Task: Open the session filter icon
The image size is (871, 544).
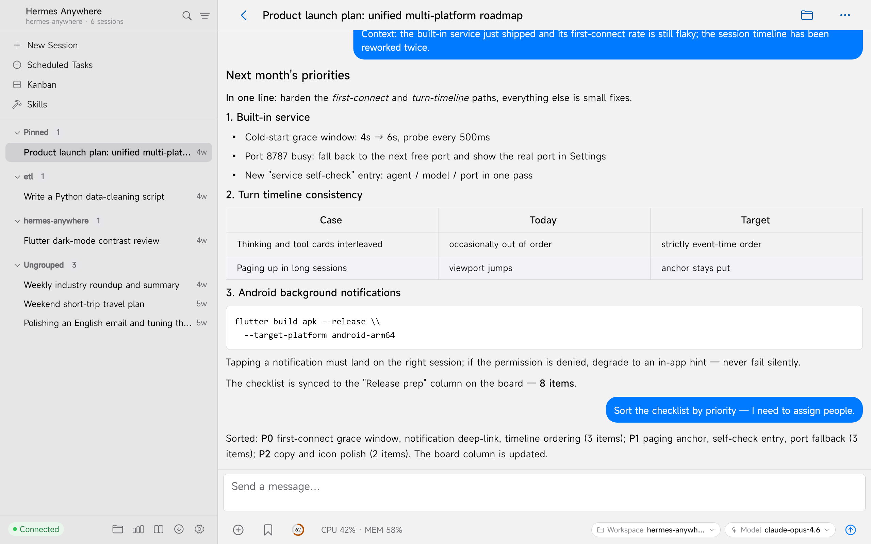Action: [x=205, y=16]
